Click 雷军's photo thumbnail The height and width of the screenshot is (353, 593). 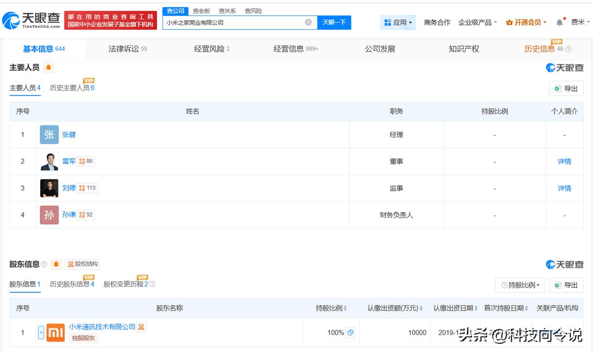pyautogui.click(x=49, y=161)
